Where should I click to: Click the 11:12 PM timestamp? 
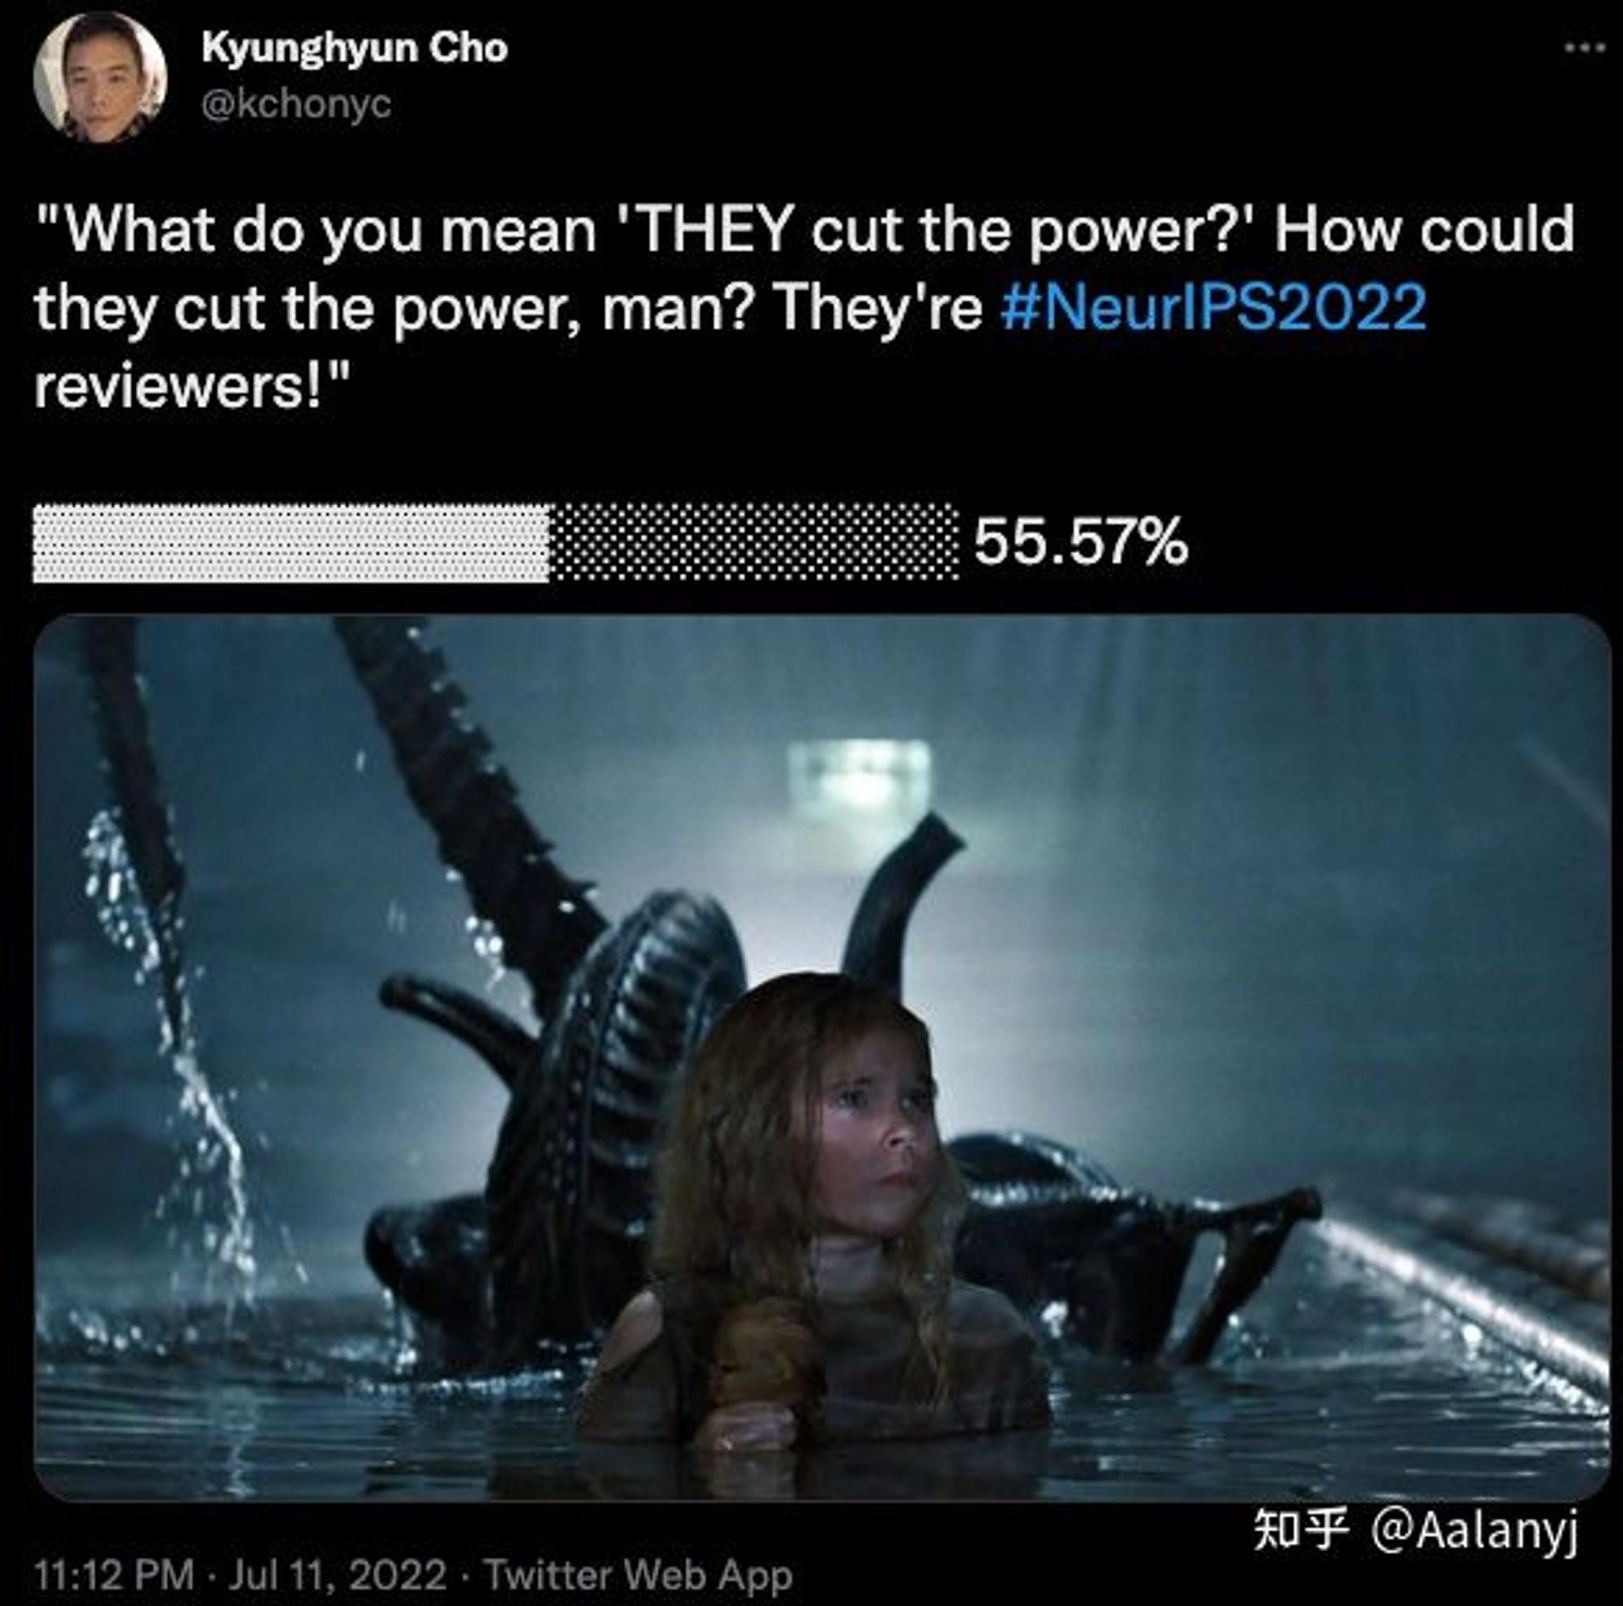click(x=114, y=1575)
